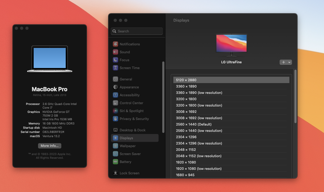324x192 pixels.
Task: Click the Accessibility icon in sidebar
Action: click(x=115, y=95)
